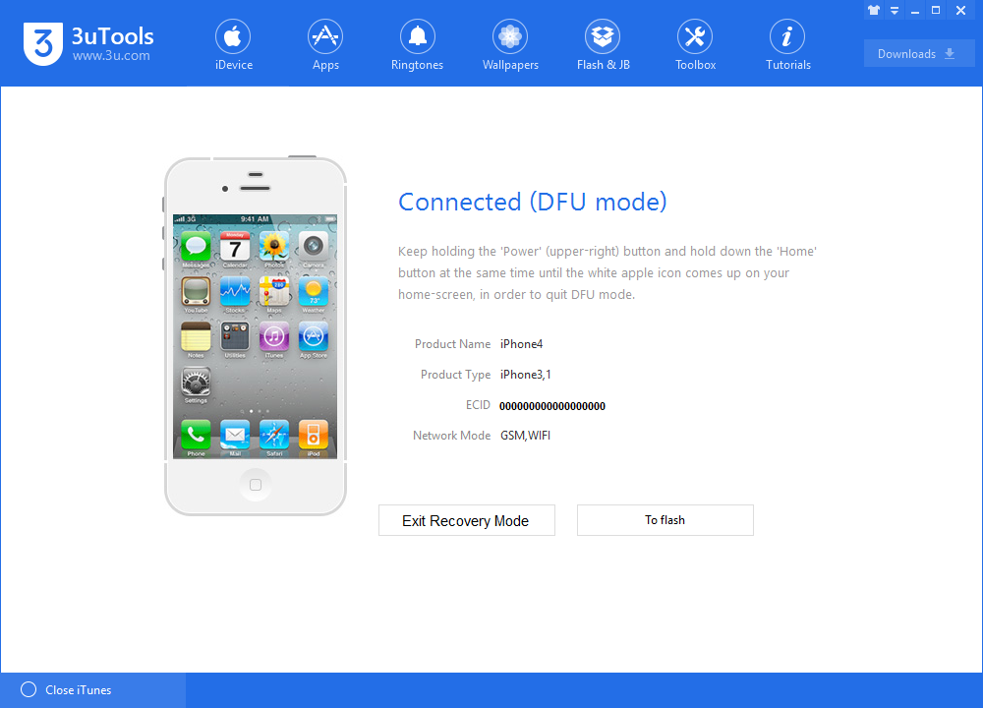Screen dimensions: 983x708
Task: Click the GSM,WIFI network mode value
Action: [x=525, y=436]
